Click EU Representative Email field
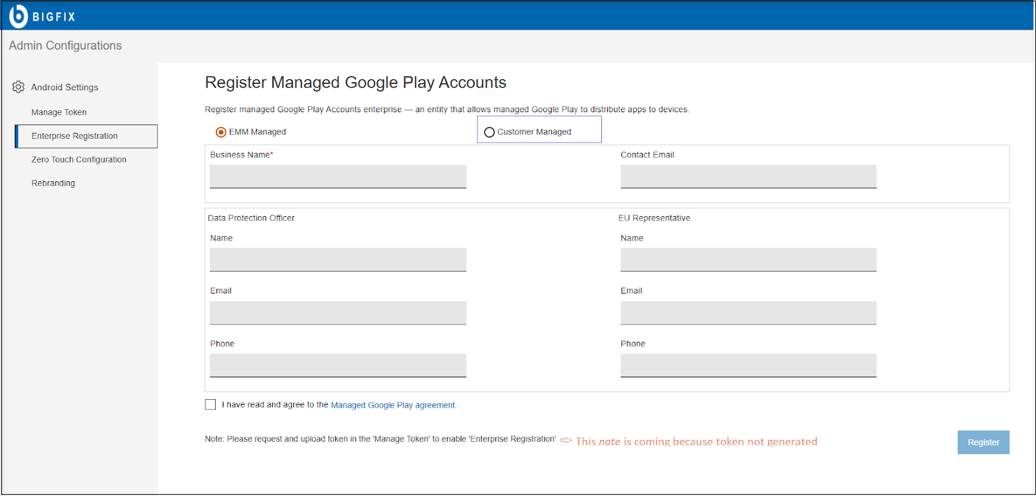This screenshot has height=496, width=1036. [748, 312]
